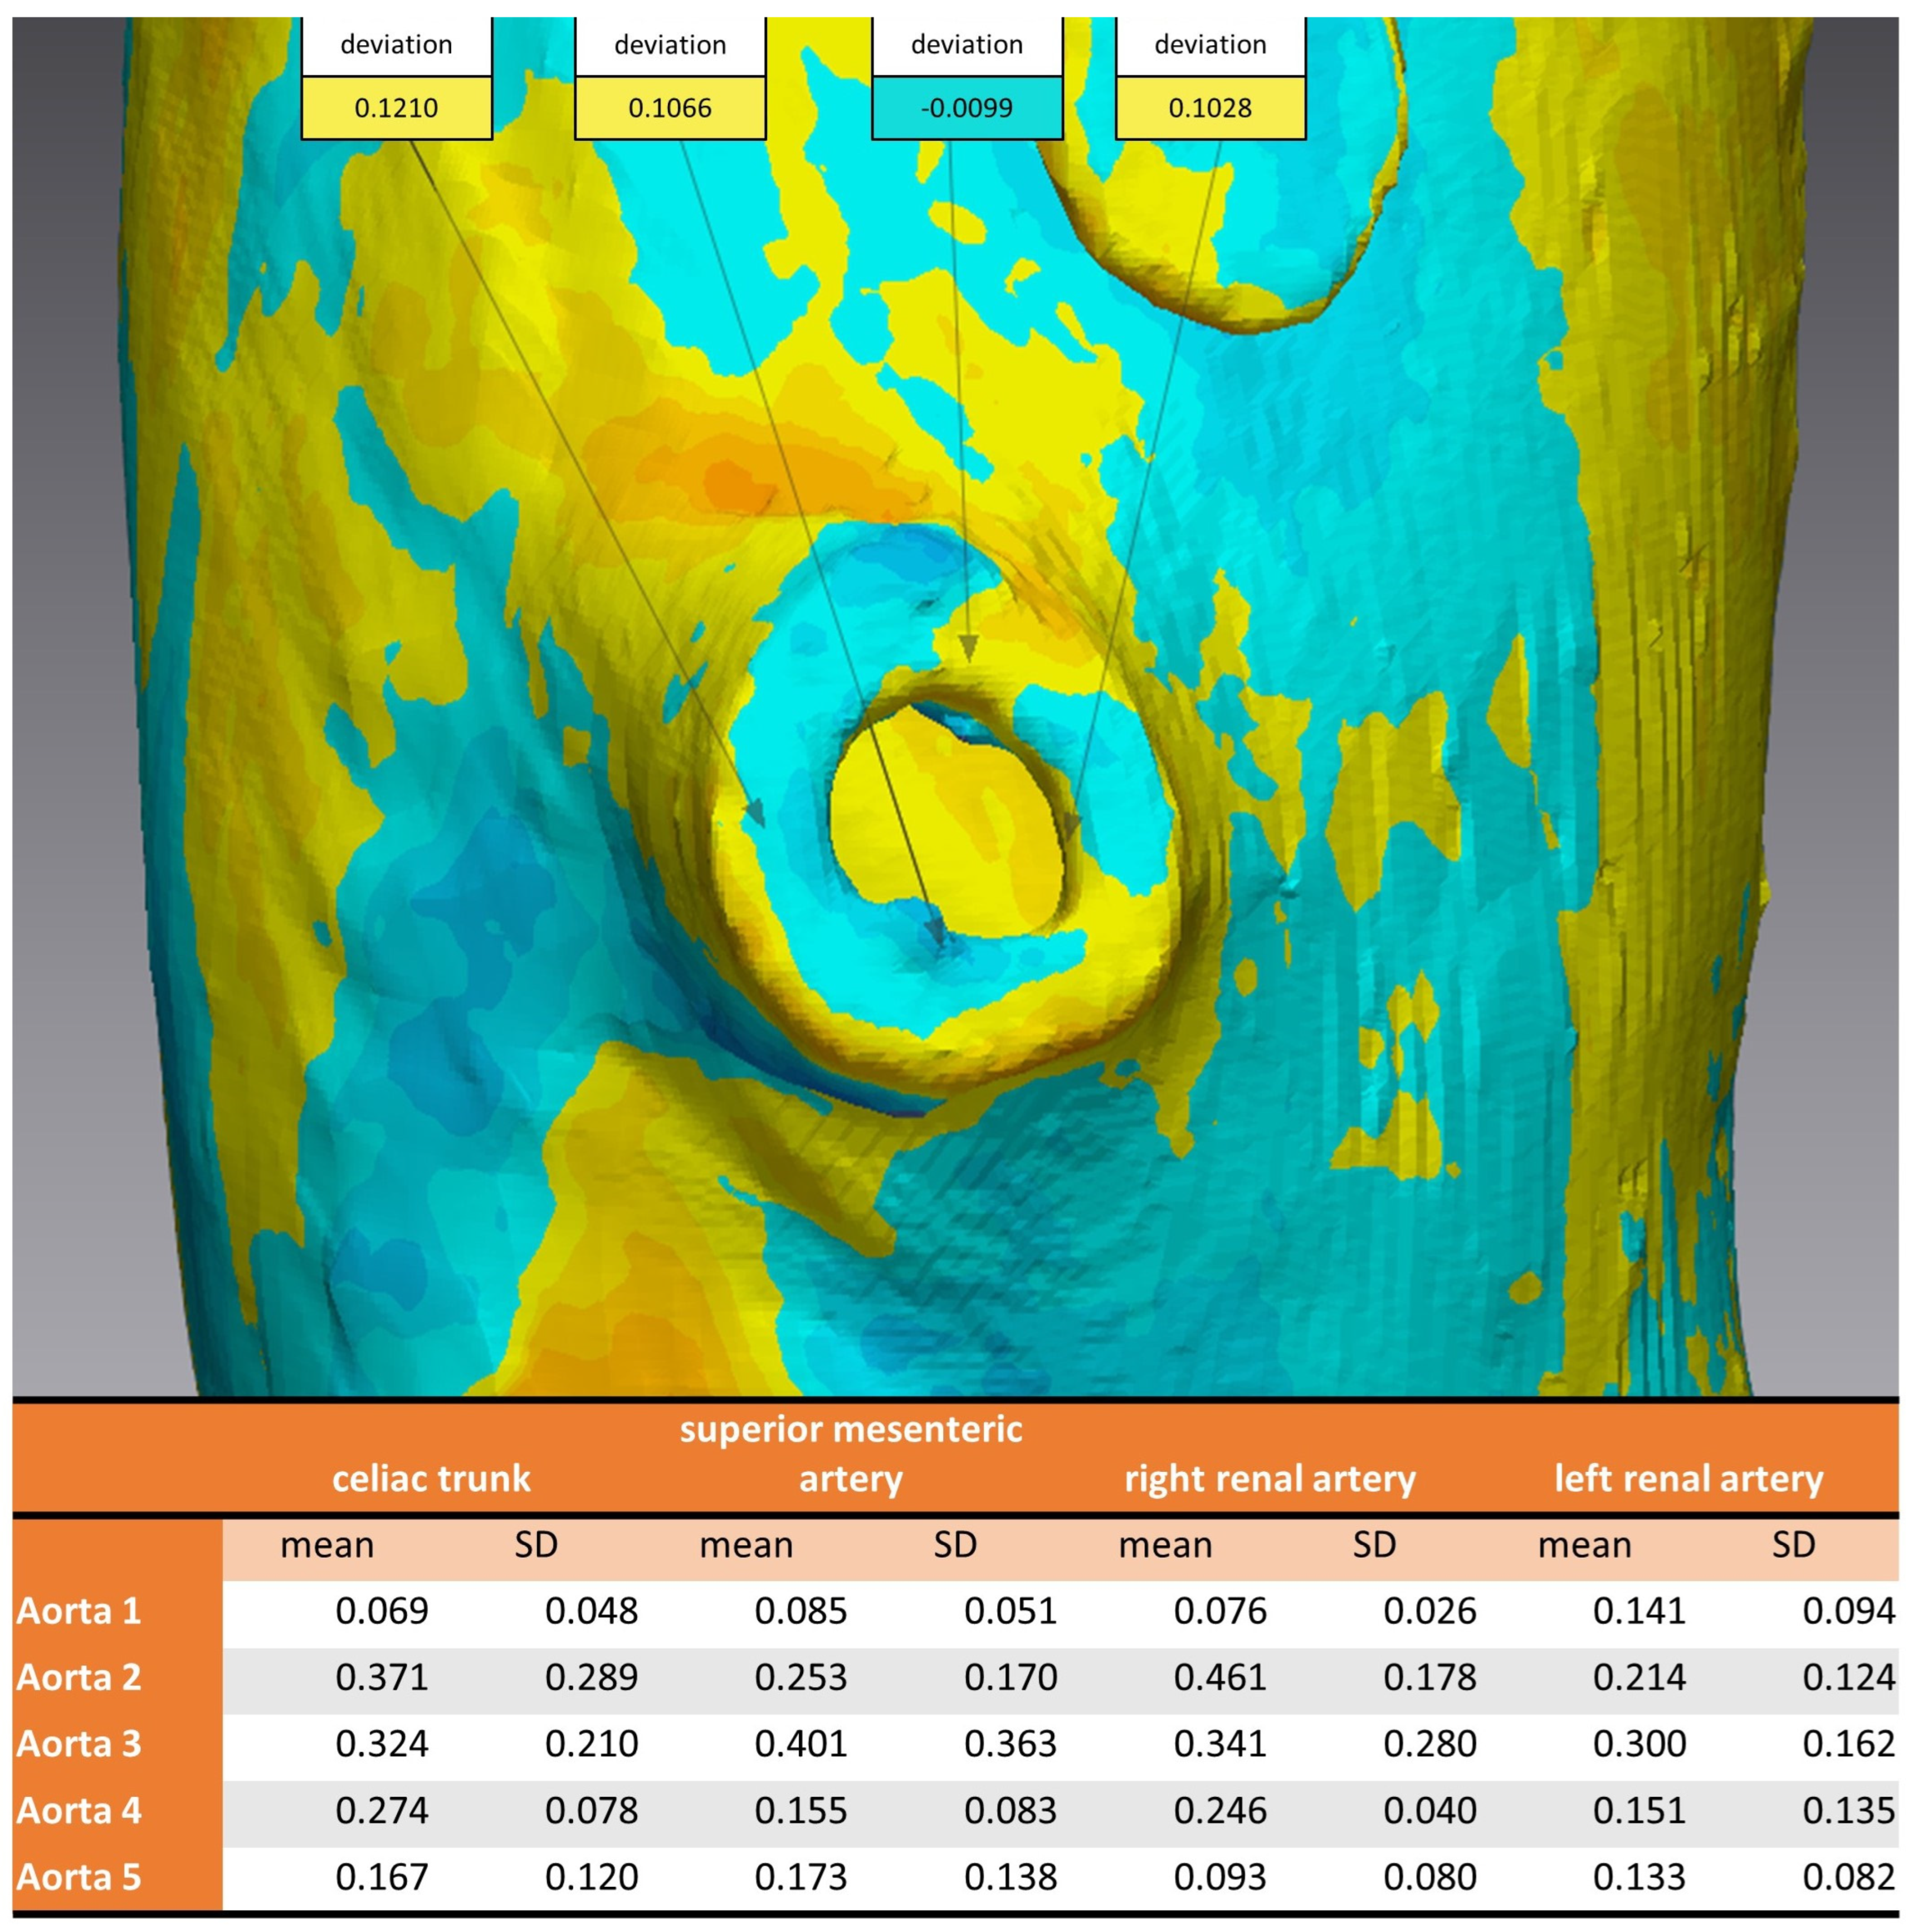Select the 0.069 celiac trunk mean cell
Viewport: 1913px width, 1932px height.
pos(382,1611)
